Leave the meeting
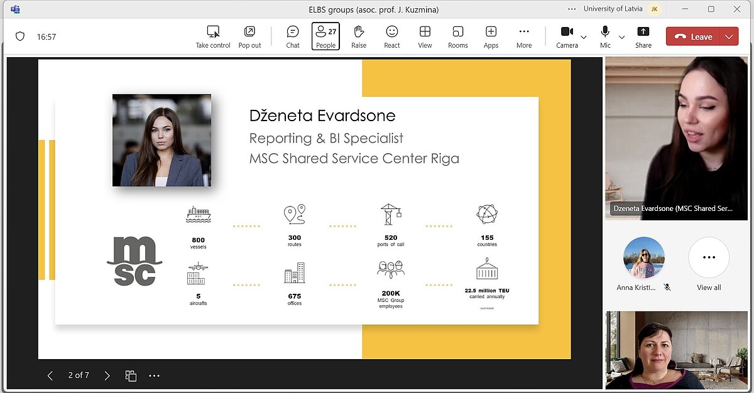 coord(694,36)
